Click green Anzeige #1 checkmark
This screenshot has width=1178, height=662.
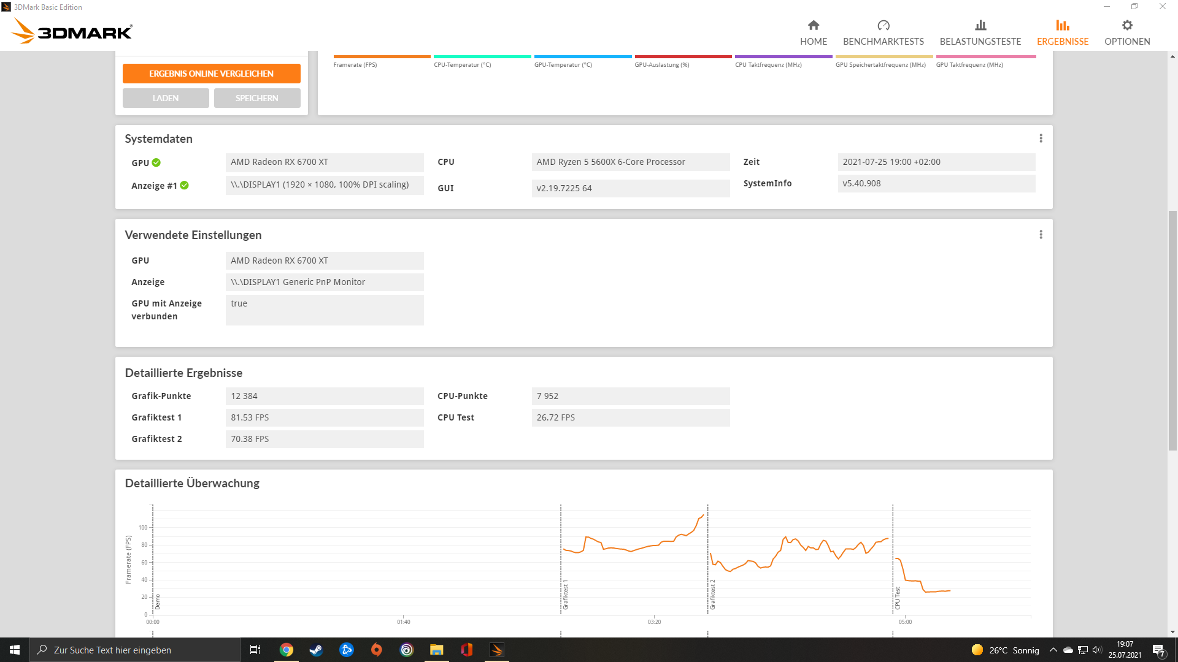185,185
